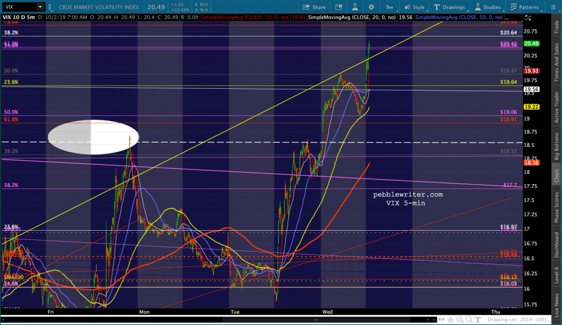Viewport: 562px width, 325px height.
Task: Click SimpleMovingAvg (CLOSE, 20, 0, no) label
Action: coord(352,17)
